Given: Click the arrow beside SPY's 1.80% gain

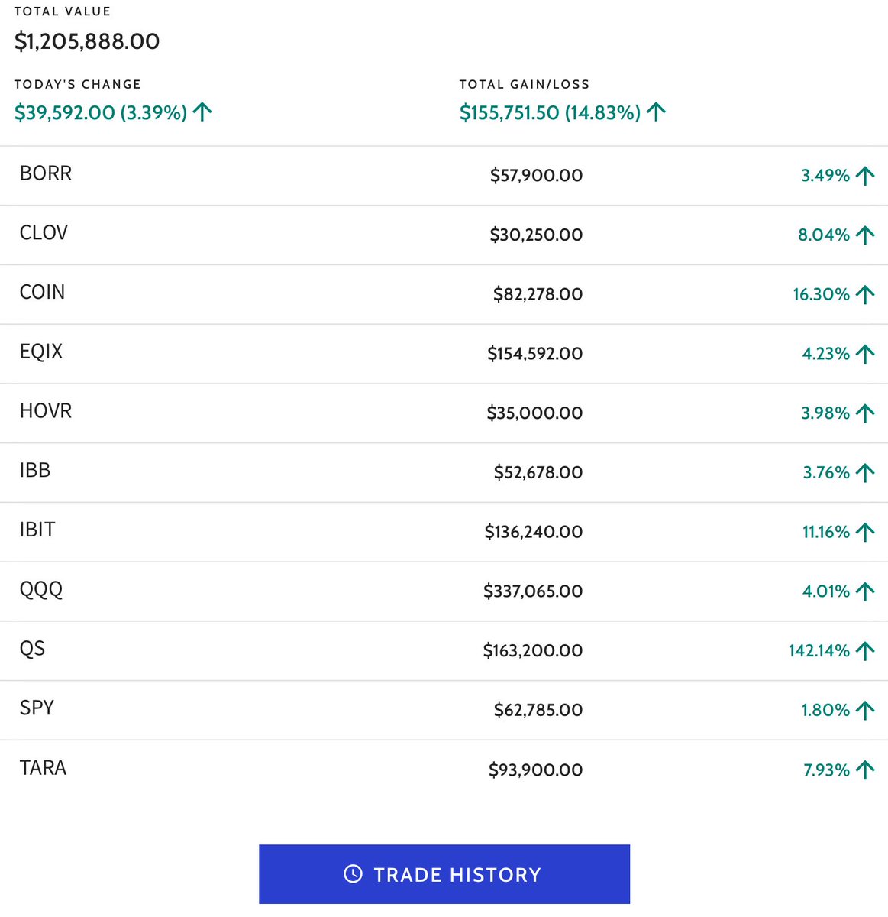Looking at the screenshot, I should (864, 709).
